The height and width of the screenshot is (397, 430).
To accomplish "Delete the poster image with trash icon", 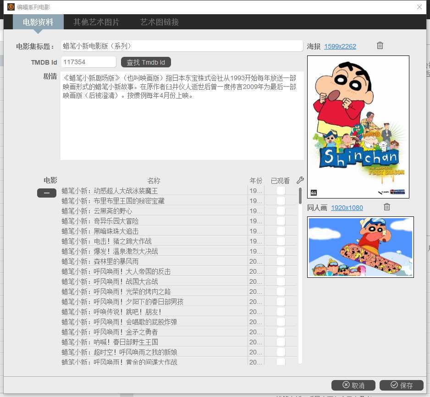I will [x=380, y=45].
